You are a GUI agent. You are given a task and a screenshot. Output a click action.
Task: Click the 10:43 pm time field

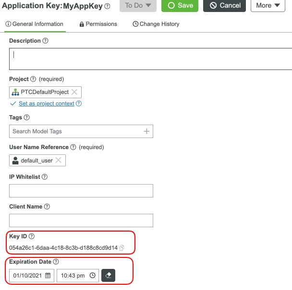pos(78,276)
